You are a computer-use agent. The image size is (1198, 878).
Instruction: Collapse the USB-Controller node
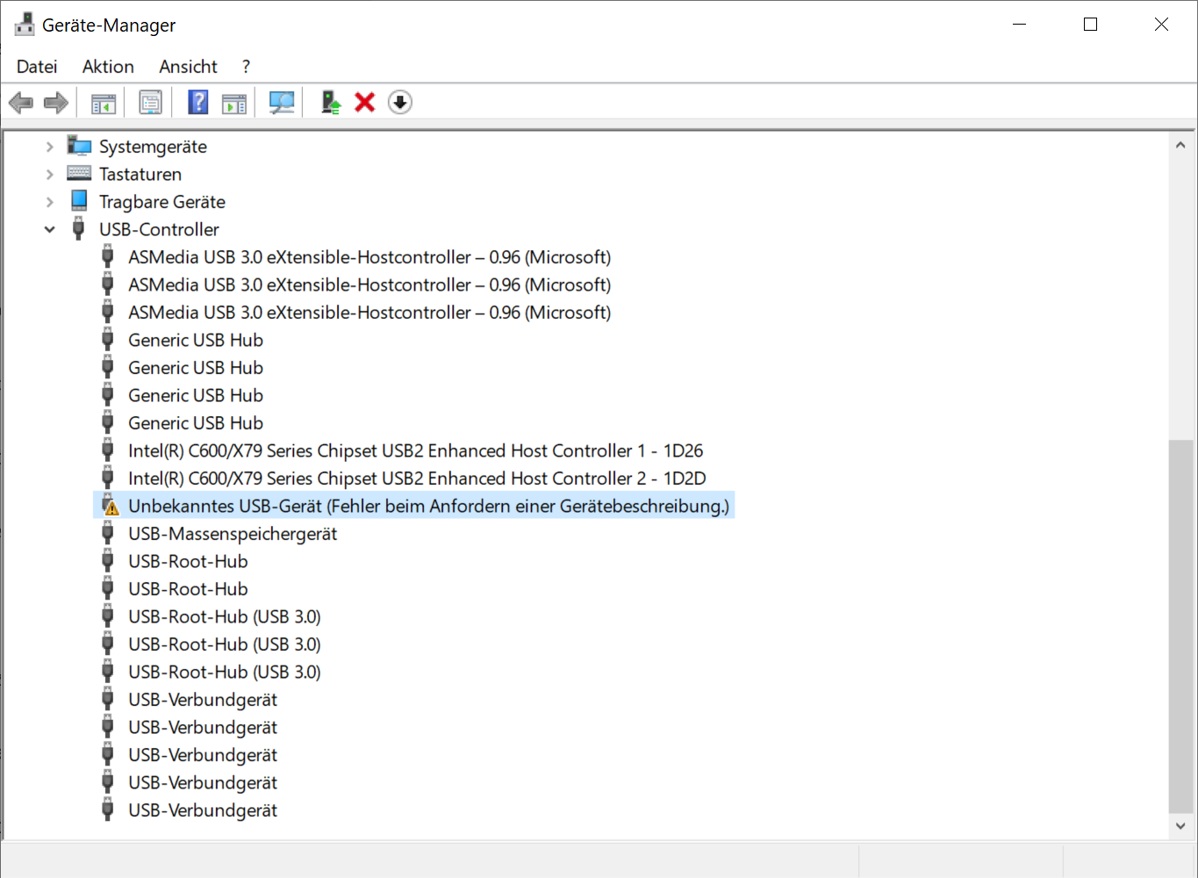pyautogui.click(x=50, y=229)
